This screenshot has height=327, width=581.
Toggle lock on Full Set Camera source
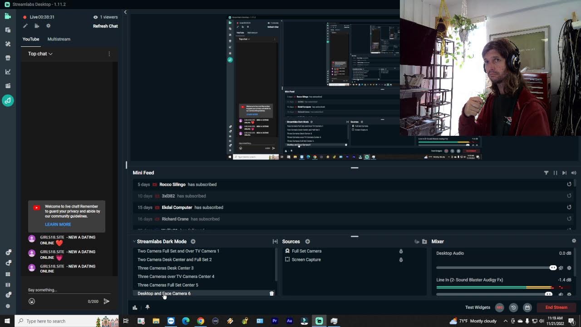coord(401,251)
